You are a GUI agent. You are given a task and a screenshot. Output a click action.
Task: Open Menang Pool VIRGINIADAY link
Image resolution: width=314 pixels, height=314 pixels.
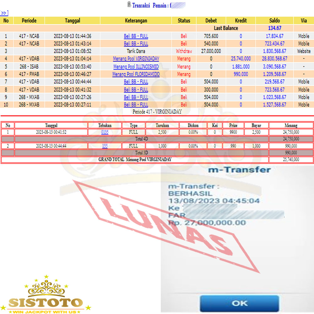point(136,59)
